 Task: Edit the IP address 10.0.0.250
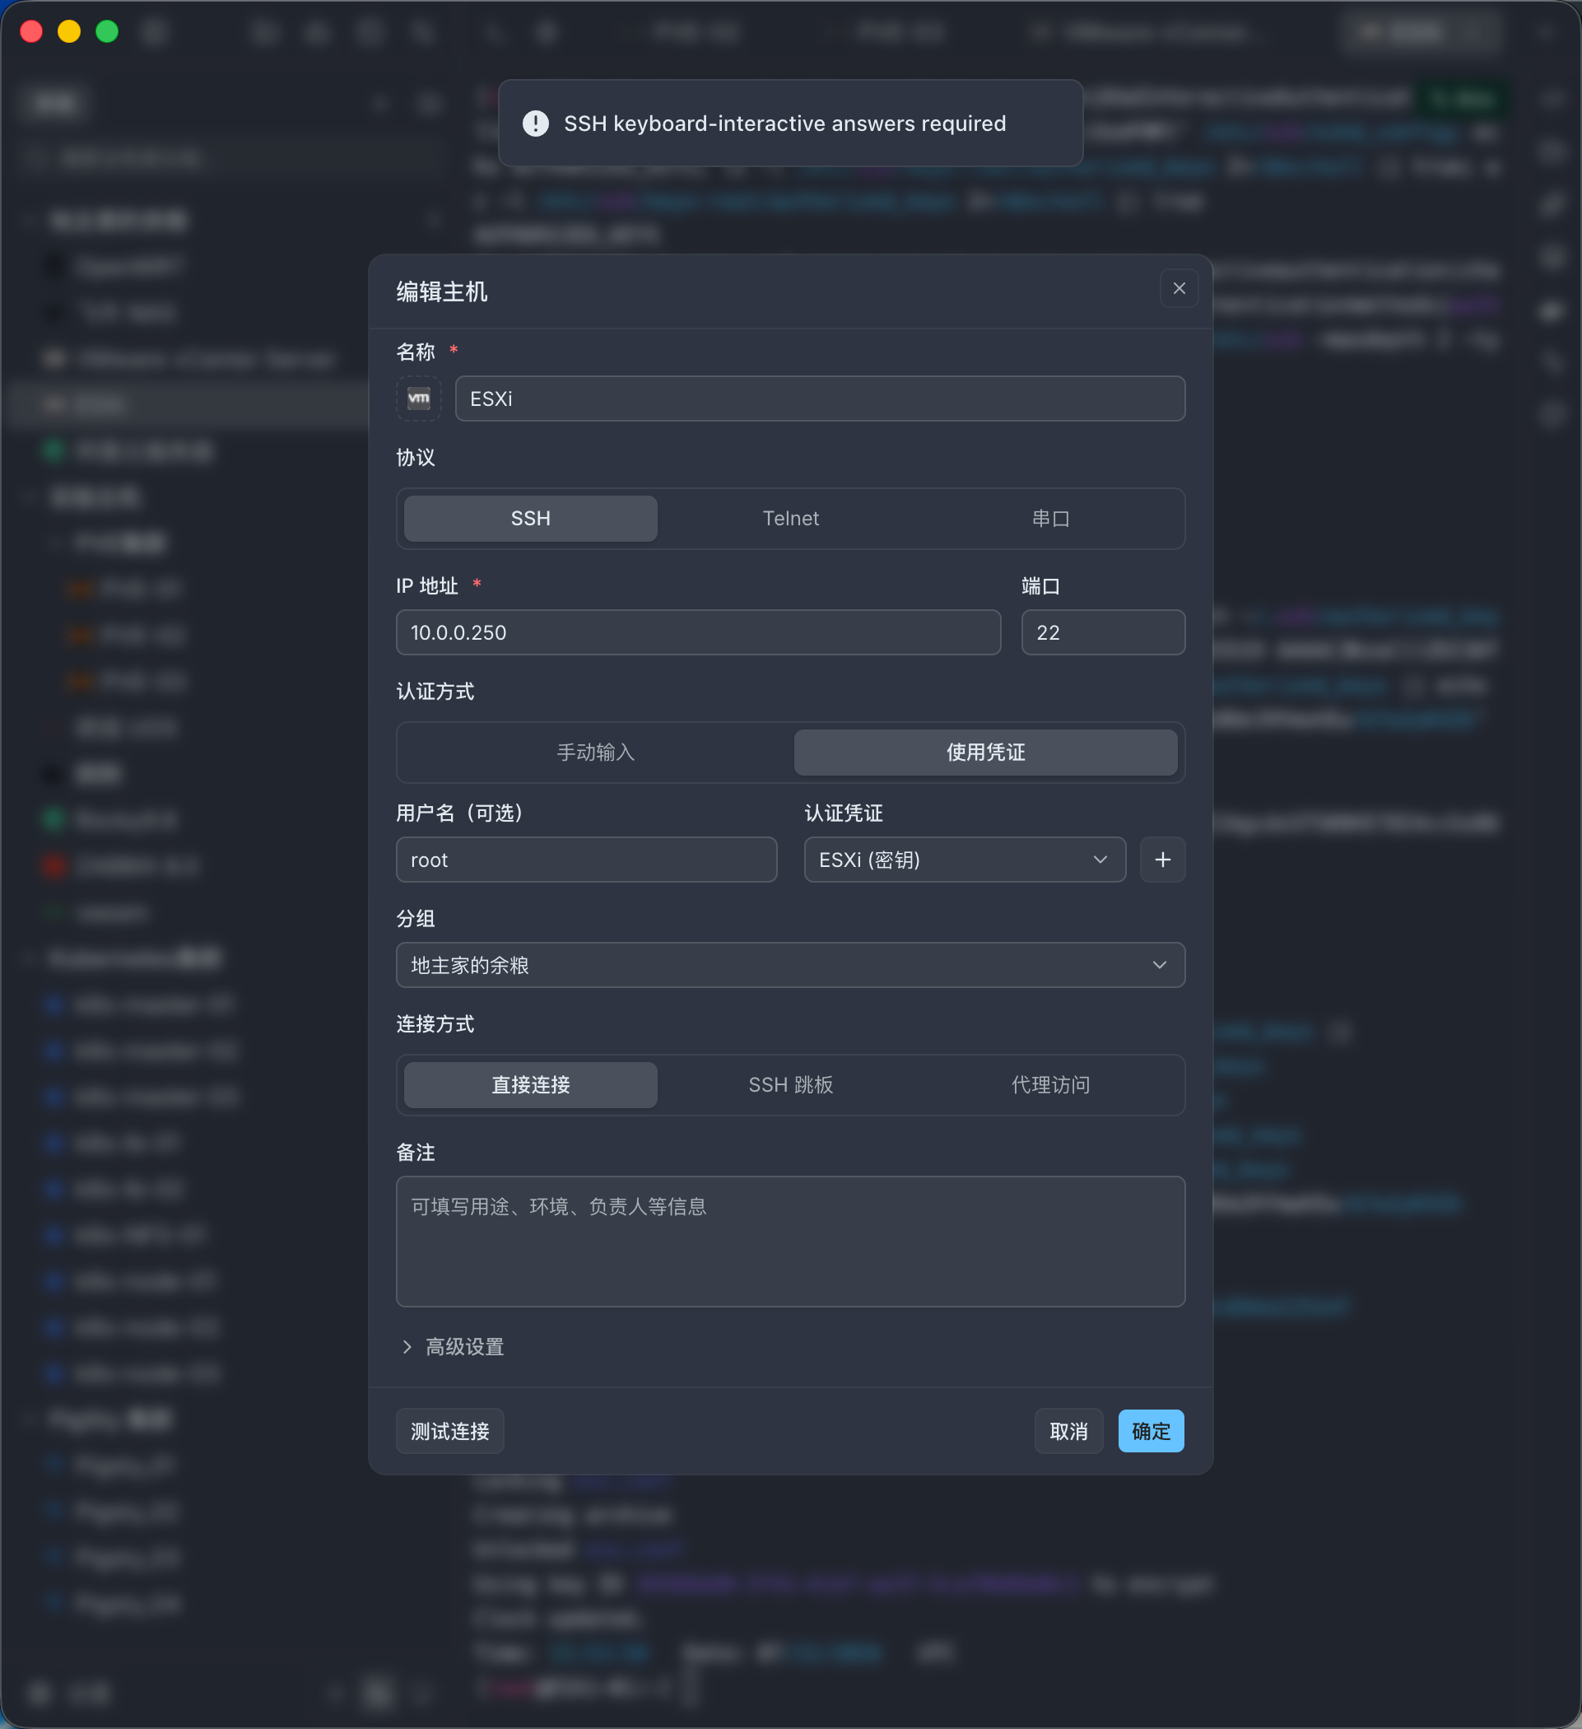[x=698, y=632]
